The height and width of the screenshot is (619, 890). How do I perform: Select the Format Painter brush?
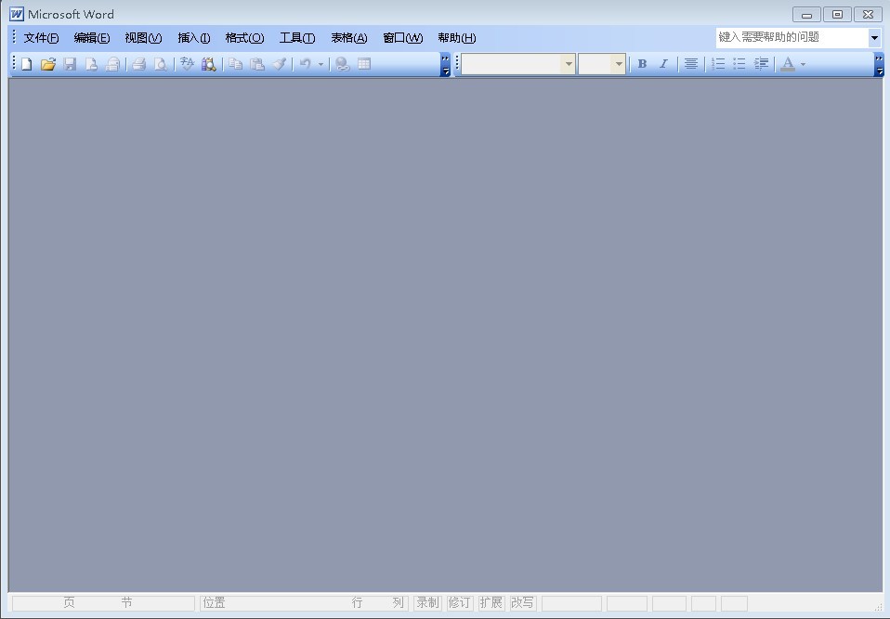pos(279,64)
